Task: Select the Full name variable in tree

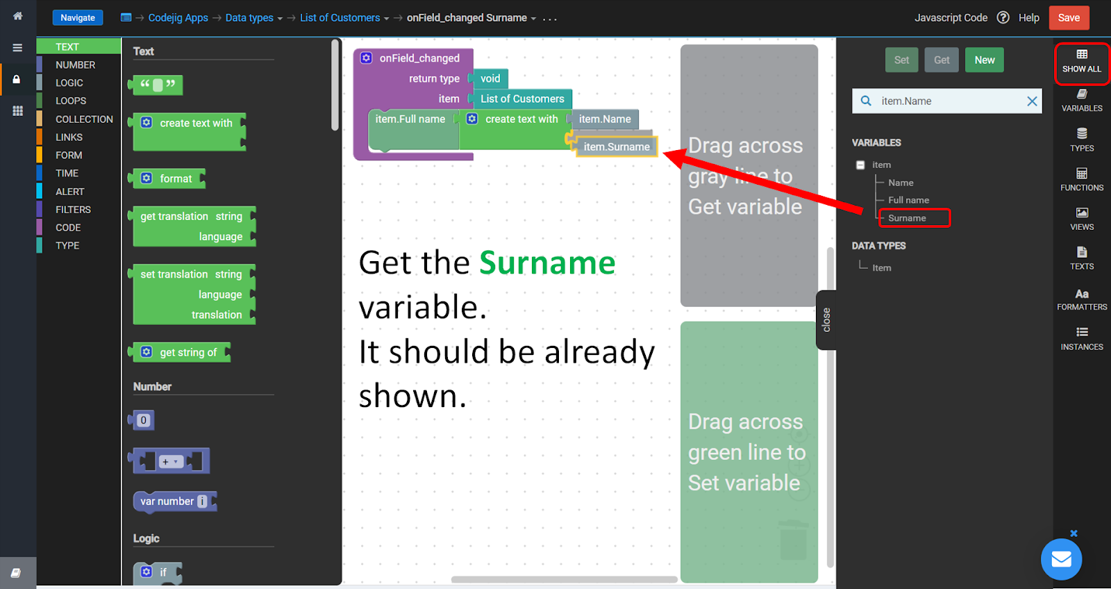Action: (x=908, y=200)
